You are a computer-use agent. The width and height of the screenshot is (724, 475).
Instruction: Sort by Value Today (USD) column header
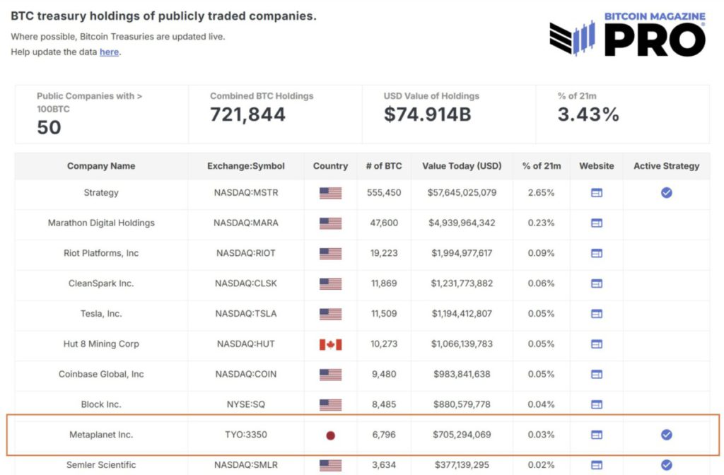[462, 166]
